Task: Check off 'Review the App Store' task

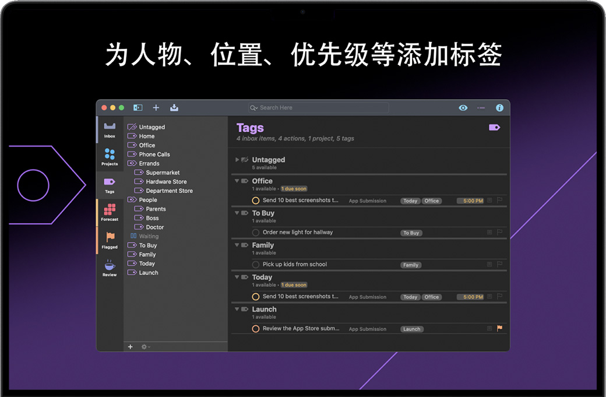Action: tap(256, 329)
